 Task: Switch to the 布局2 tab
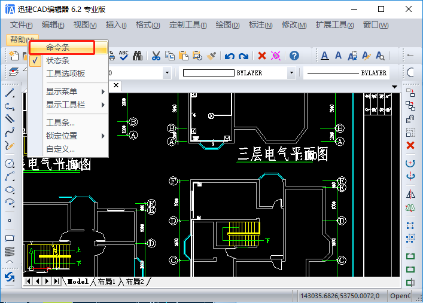click(135, 281)
